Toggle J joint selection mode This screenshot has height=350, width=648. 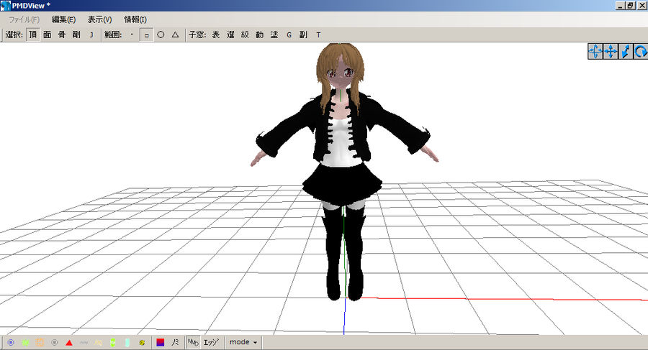click(91, 34)
